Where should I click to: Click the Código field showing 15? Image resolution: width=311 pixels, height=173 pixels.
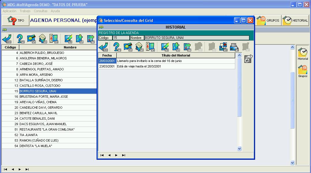(x=121, y=38)
